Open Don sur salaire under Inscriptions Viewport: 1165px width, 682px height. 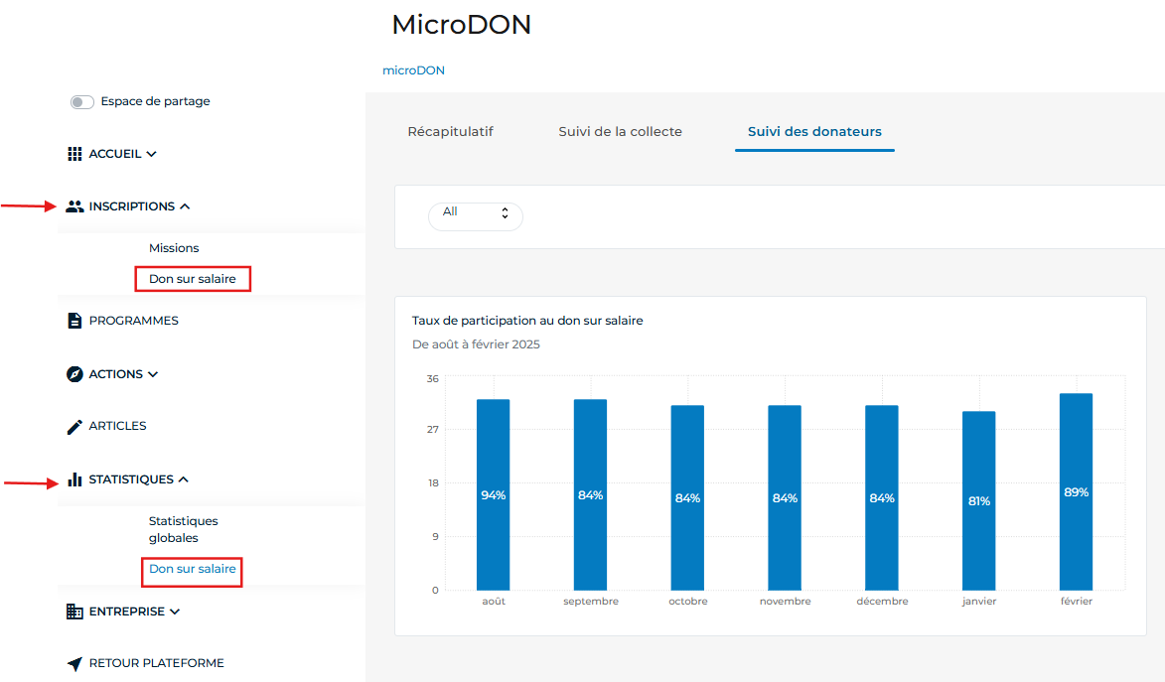(193, 279)
